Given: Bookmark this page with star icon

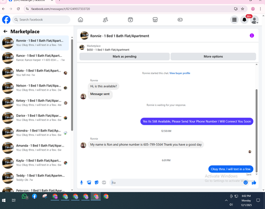Looking at the screenshot, I should pyautogui.click(x=243, y=9).
